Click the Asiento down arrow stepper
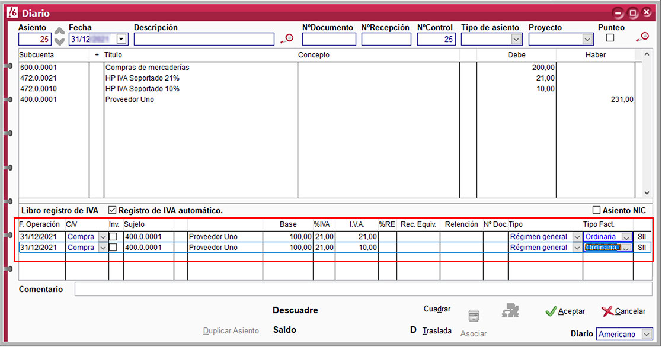 (x=59, y=42)
